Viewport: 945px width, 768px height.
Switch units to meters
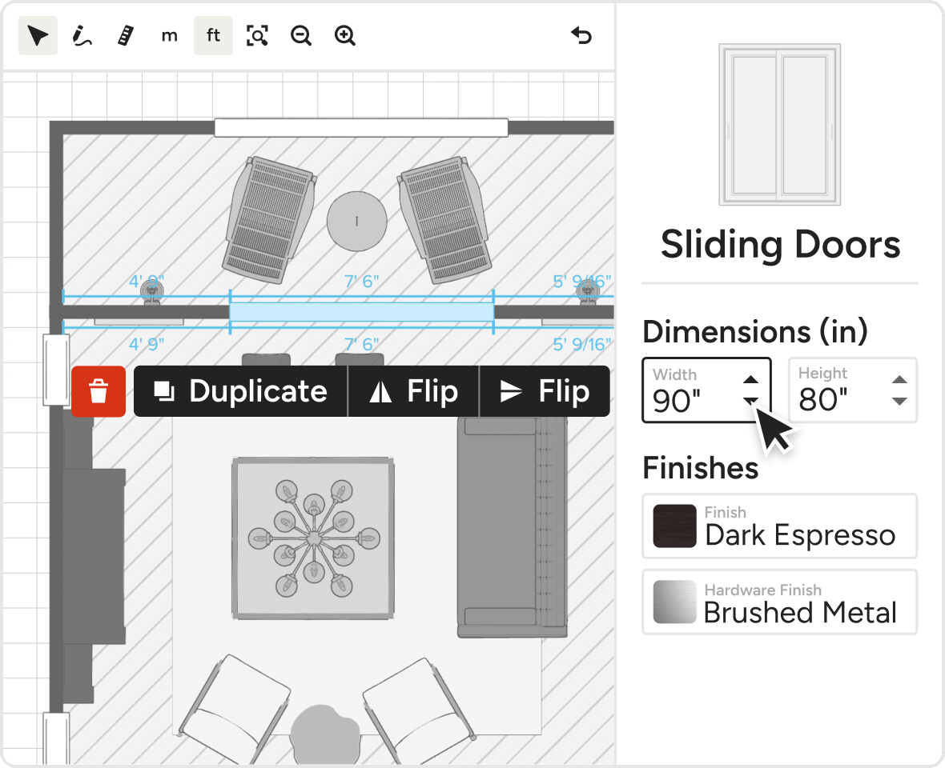pos(169,36)
